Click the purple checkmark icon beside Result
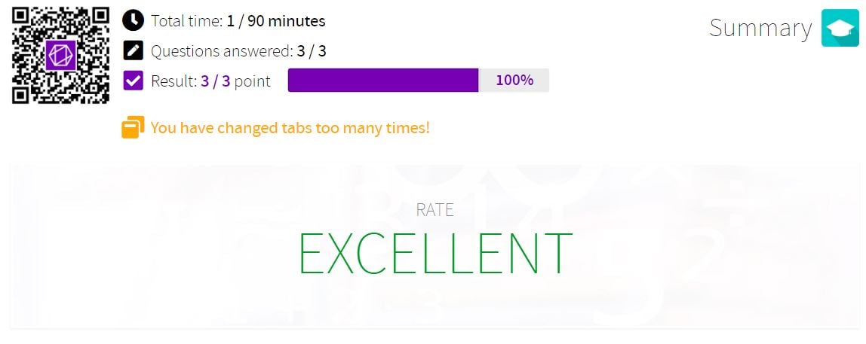 [x=133, y=81]
